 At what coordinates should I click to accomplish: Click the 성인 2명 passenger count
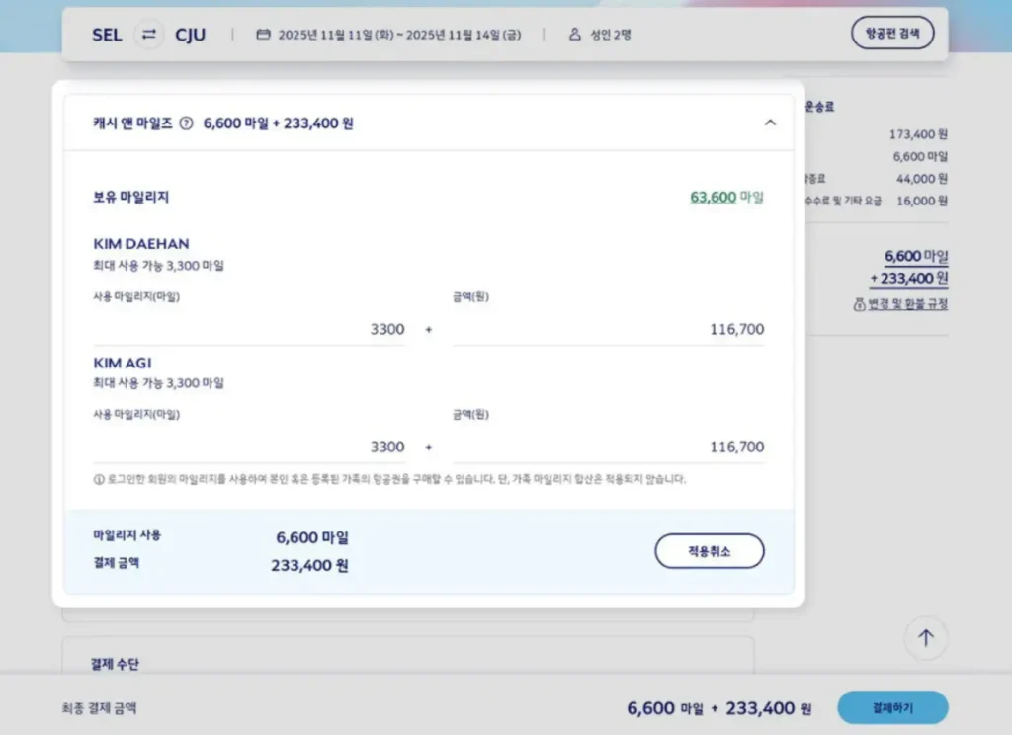pyautogui.click(x=611, y=35)
